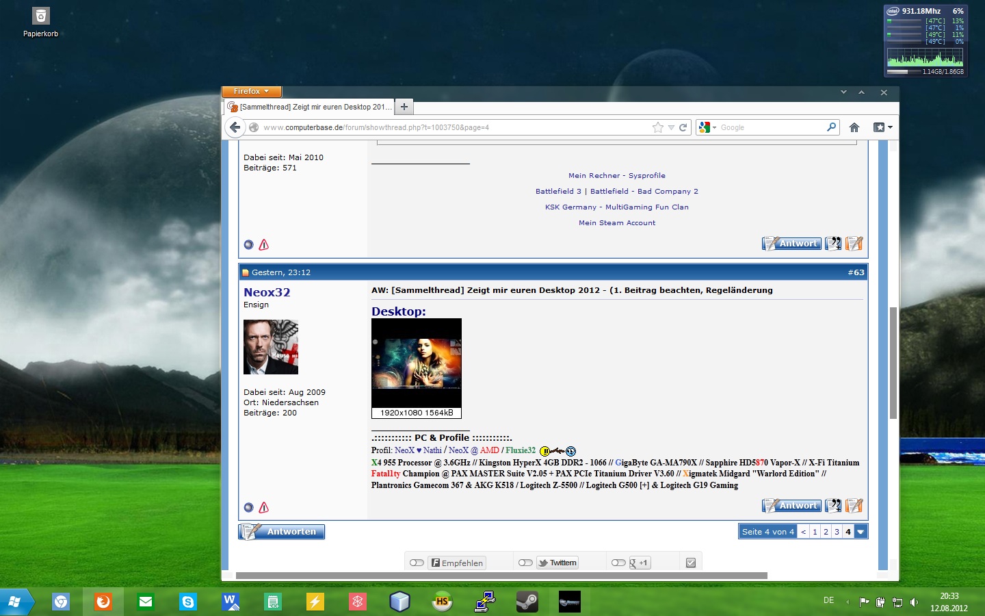Go to page 1 of thread
The image size is (985, 616).
(815, 532)
